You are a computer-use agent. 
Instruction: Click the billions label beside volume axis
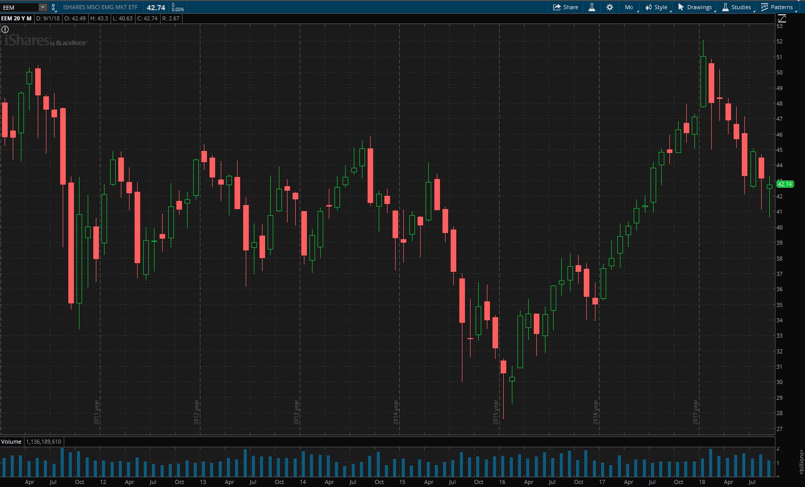pyautogui.click(x=801, y=463)
